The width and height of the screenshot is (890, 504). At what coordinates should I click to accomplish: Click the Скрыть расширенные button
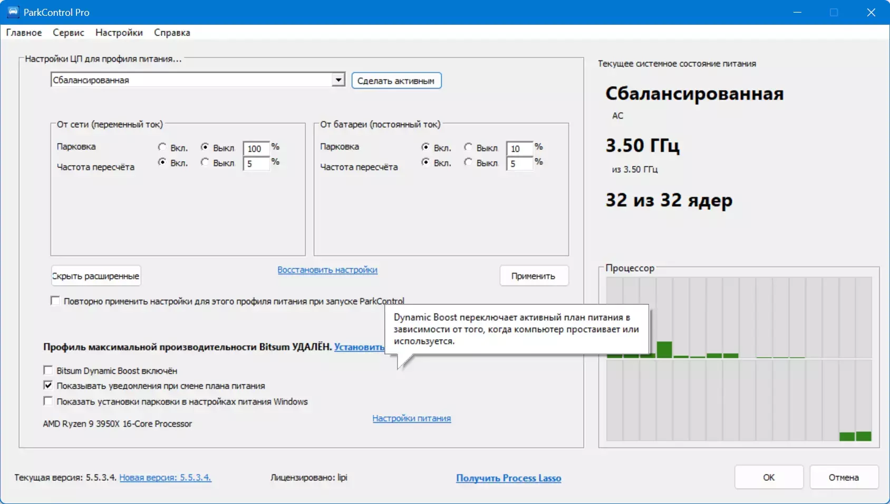tap(96, 276)
